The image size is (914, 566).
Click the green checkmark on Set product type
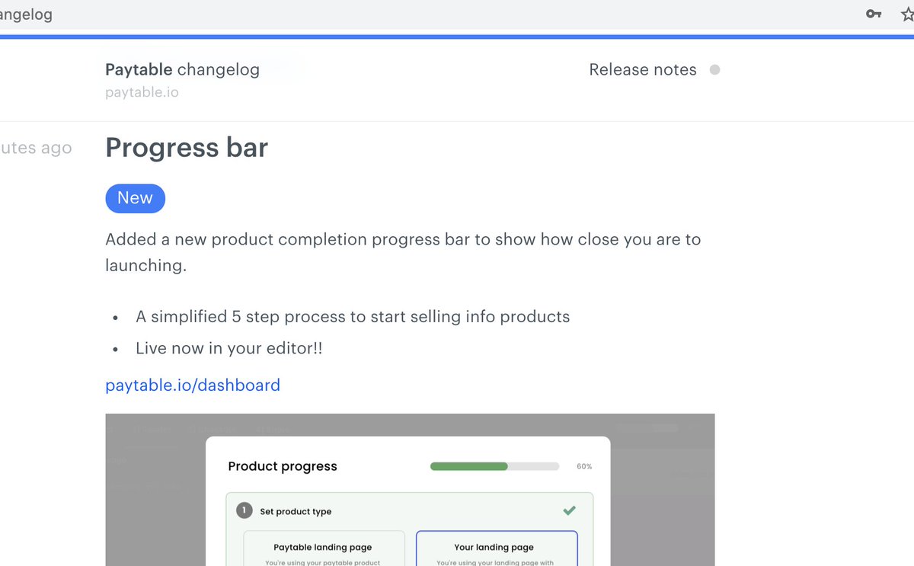569,510
